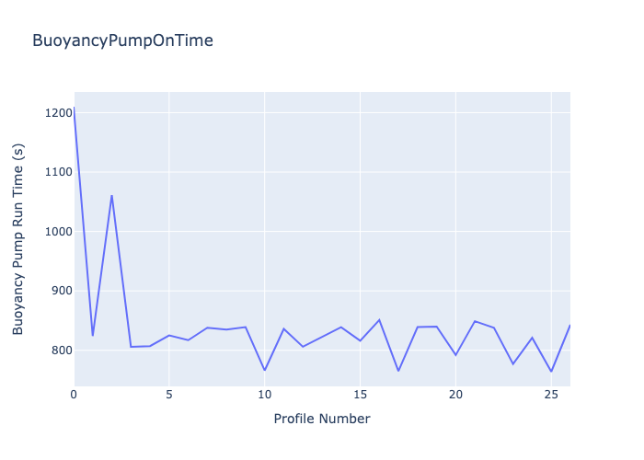Click the line low point at profile 1
This screenshot has width=644, height=460.
(93, 336)
